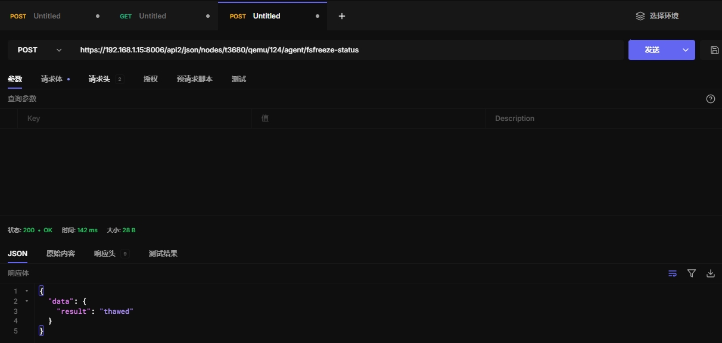Image resolution: width=722 pixels, height=343 pixels.
Task: Switch to the 原始内容 response tab
Action: click(x=61, y=254)
